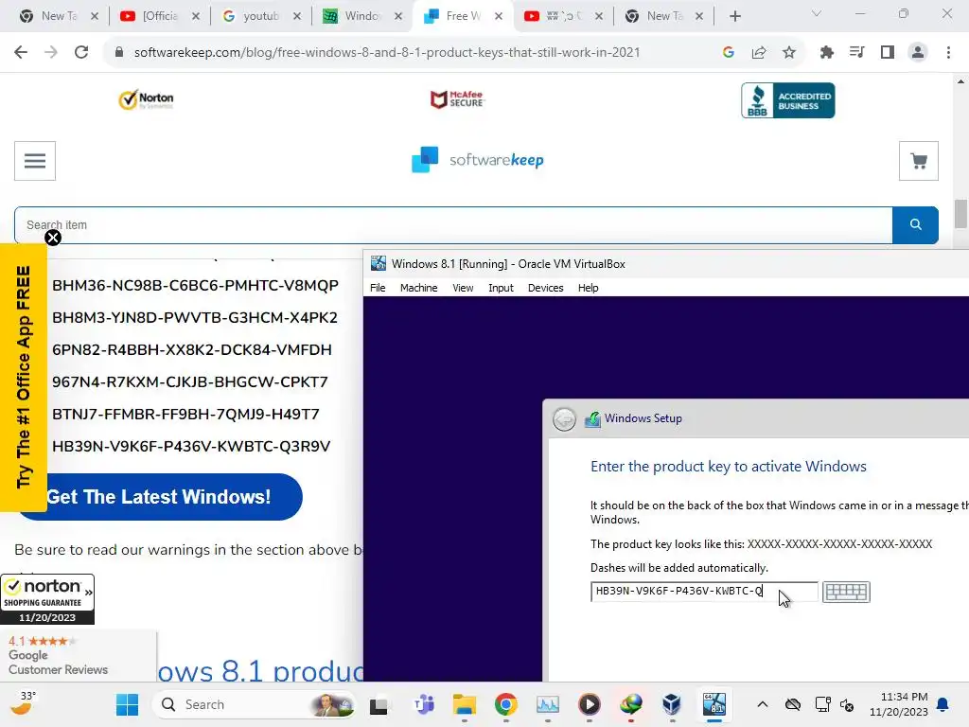Open Chrome extensions puzzle icon
This screenshot has height=727, width=969.
tap(826, 53)
